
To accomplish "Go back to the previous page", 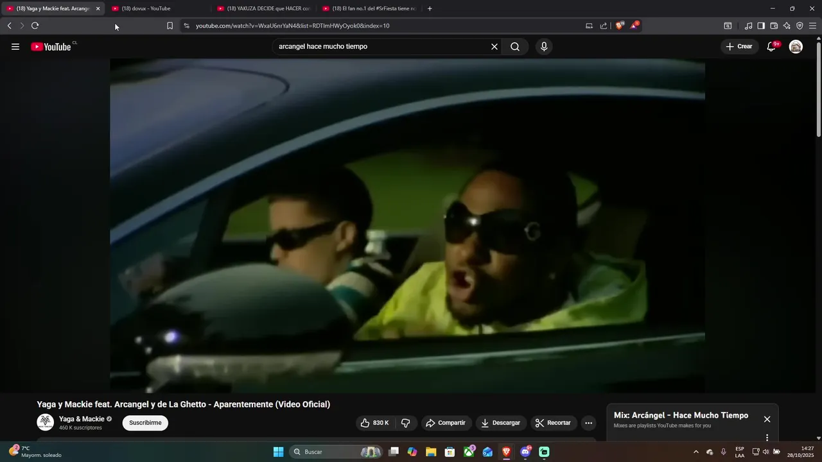I will click(9, 26).
